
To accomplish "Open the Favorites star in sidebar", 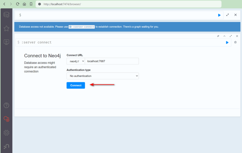I will tap(6, 28).
